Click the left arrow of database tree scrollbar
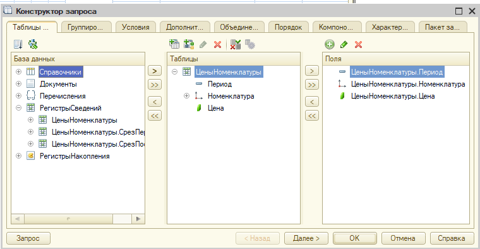Viewport: 480px width, 249px height. point(18,219)
